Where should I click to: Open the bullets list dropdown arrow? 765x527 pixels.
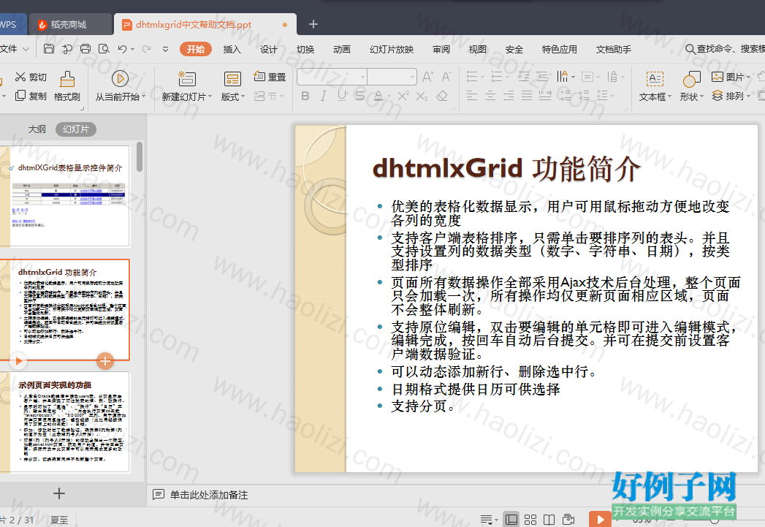[x=482, y=77]
